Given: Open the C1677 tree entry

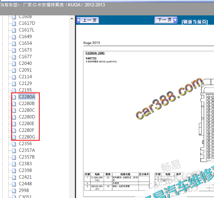Looking at the screenshot, I should tap(25, 57).
